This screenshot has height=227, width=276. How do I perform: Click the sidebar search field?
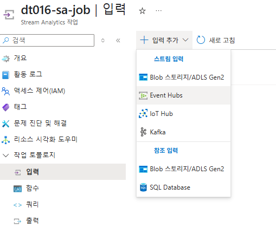click(47, 40)
